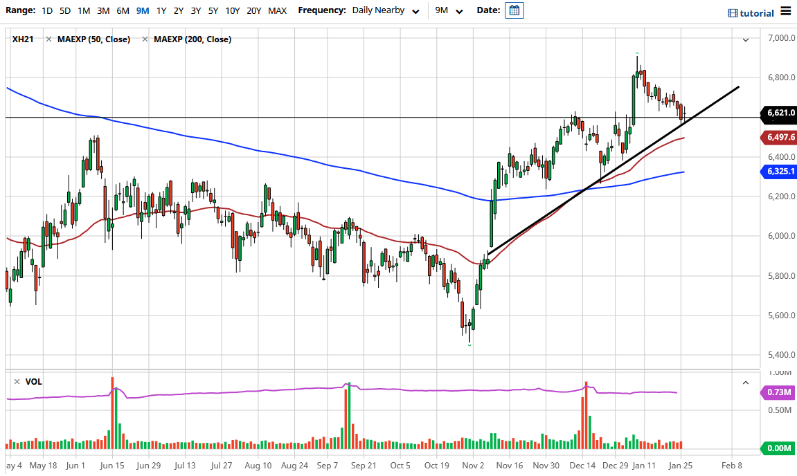Select the 3Y range
Viewport: 797px width, 476px height.
tap(196, 10)
